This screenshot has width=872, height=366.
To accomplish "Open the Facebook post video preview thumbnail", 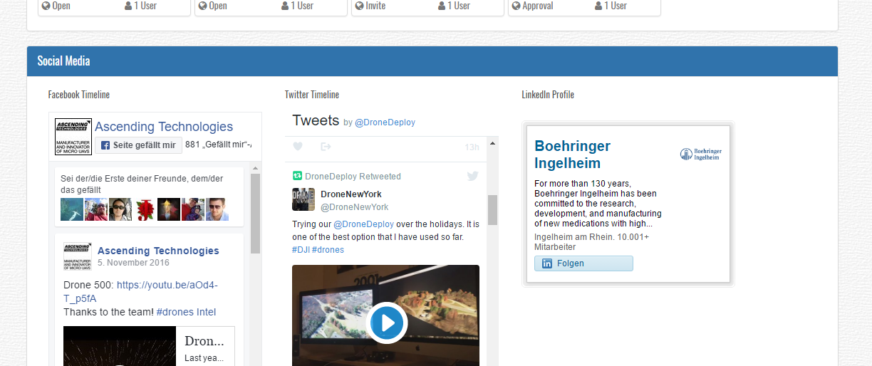I will (x=120, y=346).
